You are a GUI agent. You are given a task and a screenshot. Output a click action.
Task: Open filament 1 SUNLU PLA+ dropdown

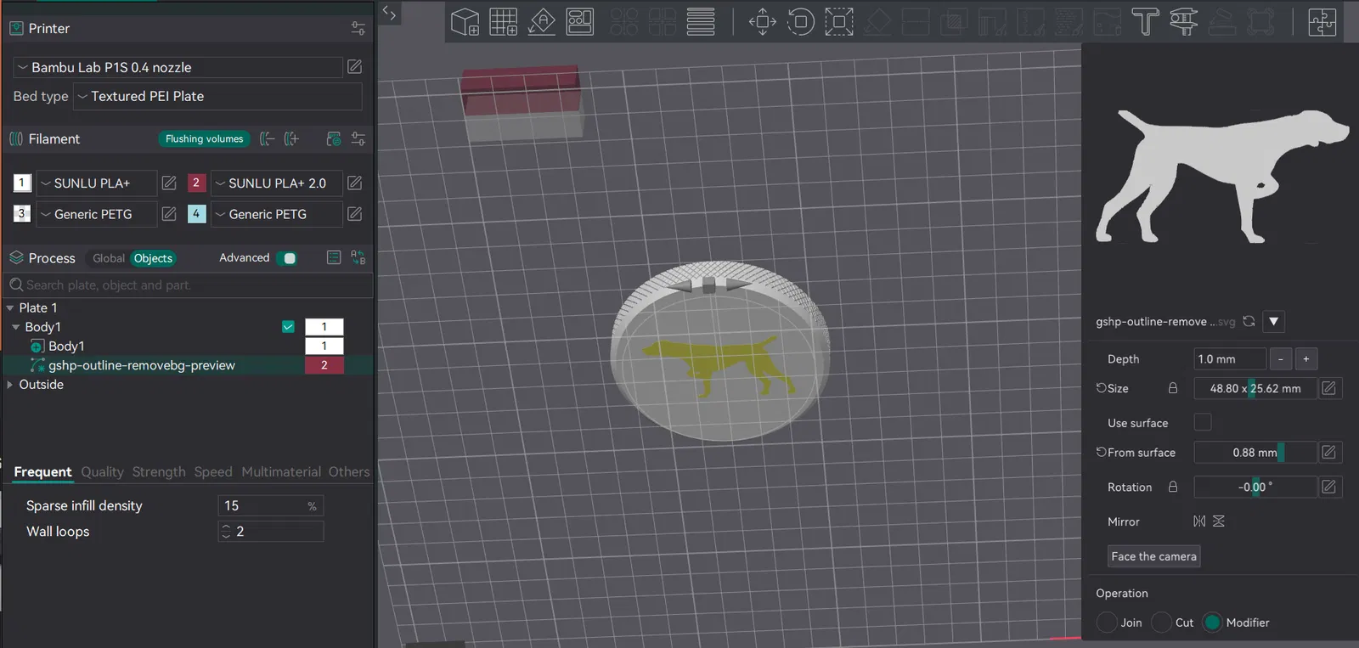[x=96, y=183]
